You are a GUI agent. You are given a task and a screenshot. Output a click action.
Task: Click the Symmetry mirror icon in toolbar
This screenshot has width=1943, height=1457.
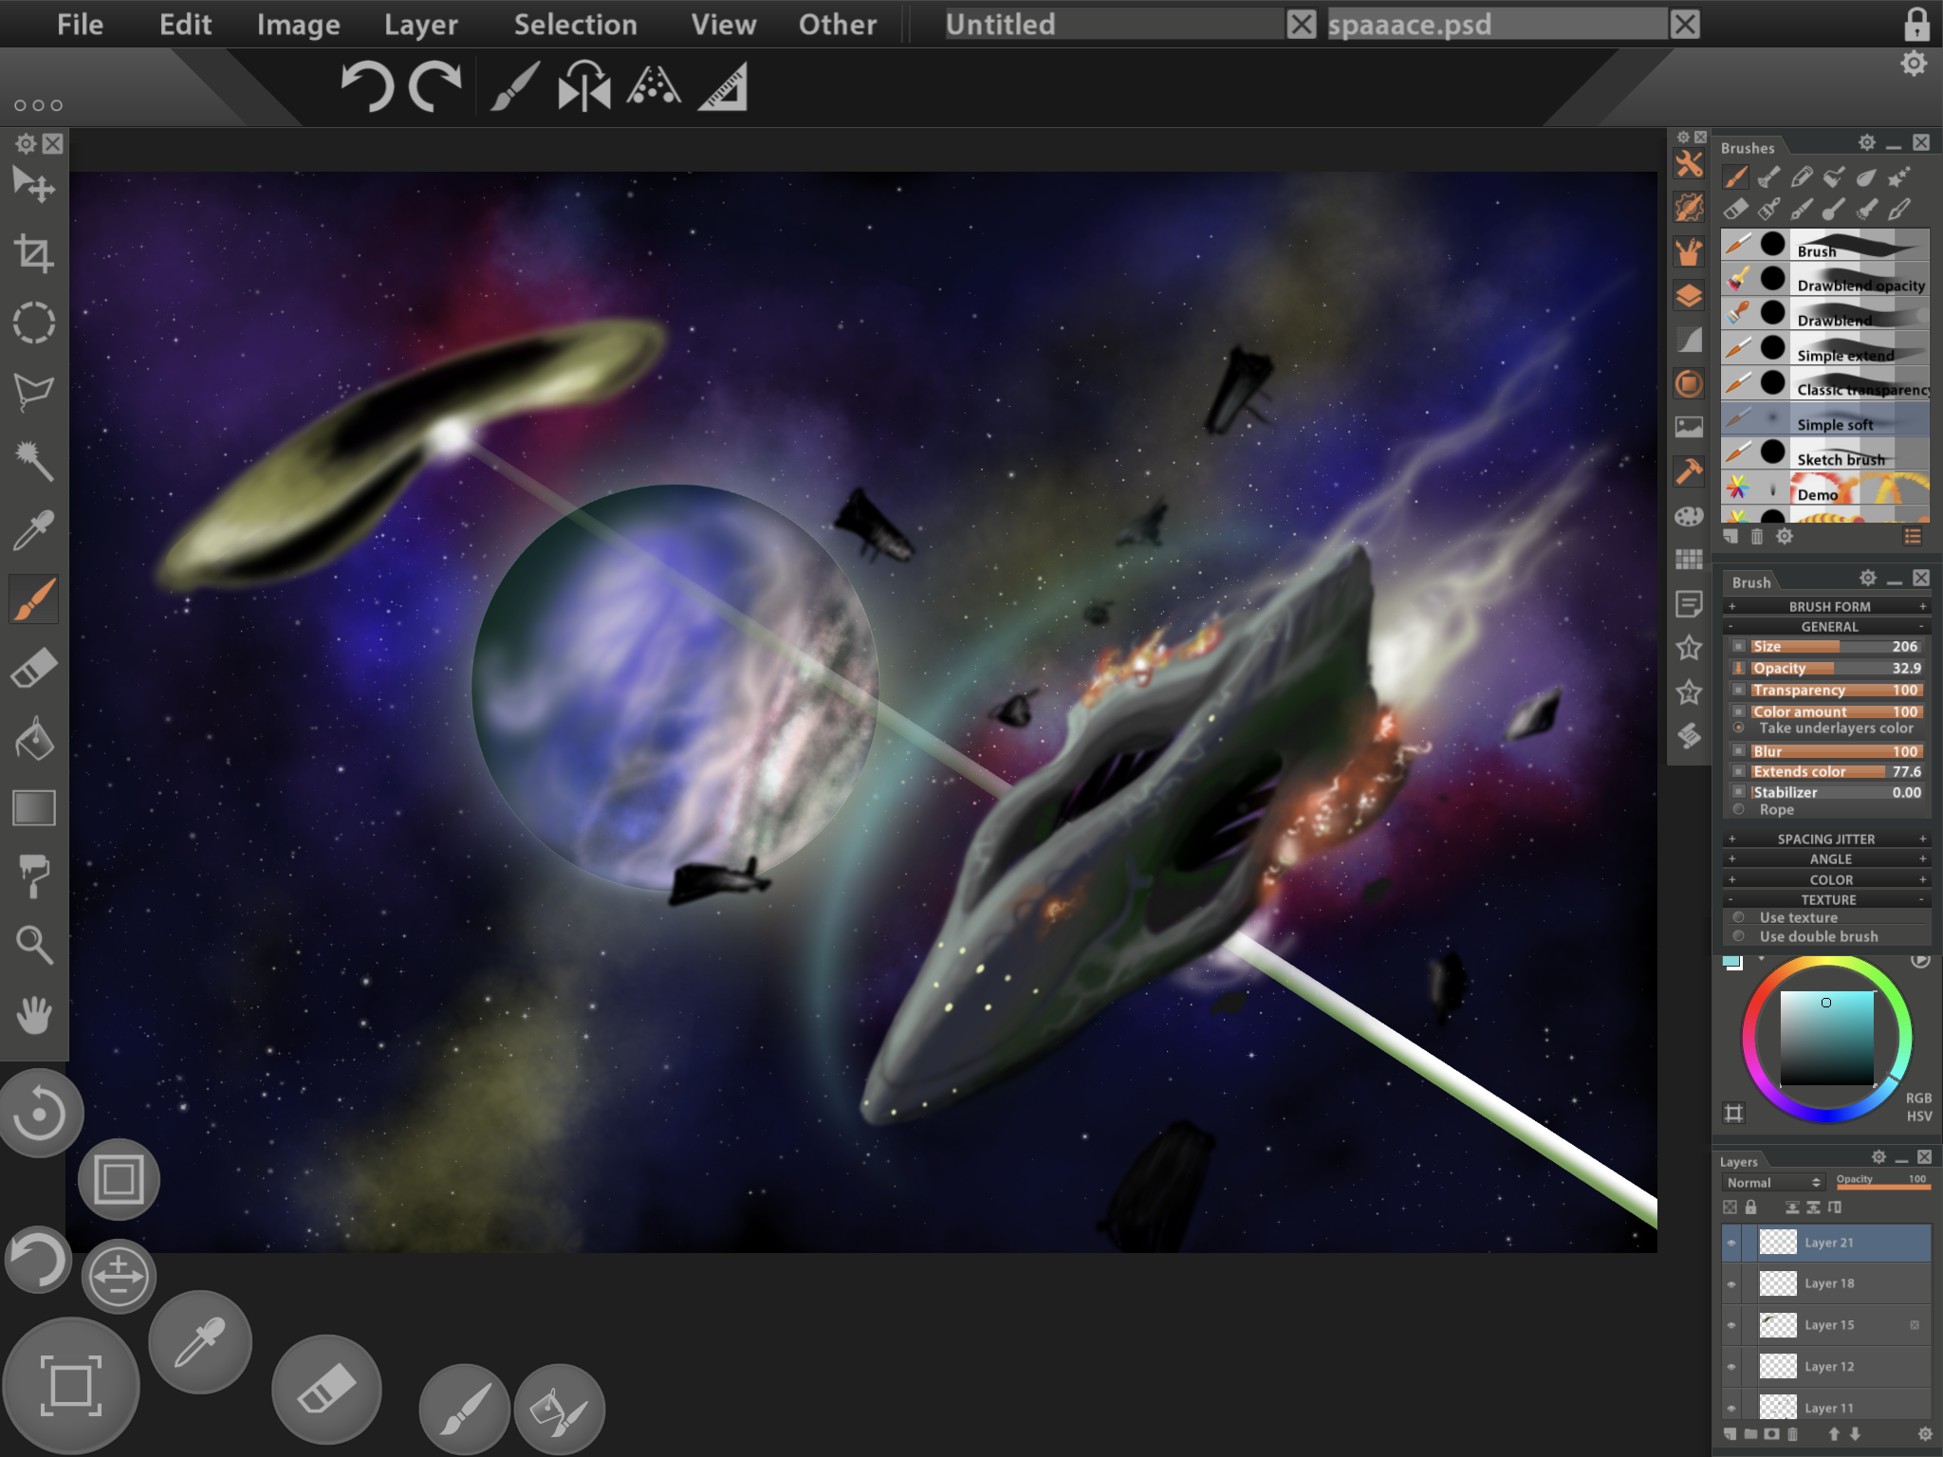pos(583,88)
